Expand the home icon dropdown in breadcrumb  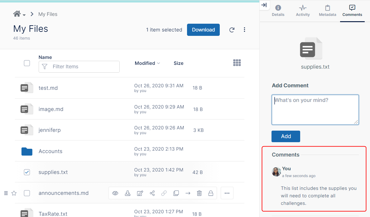point(19,14)
